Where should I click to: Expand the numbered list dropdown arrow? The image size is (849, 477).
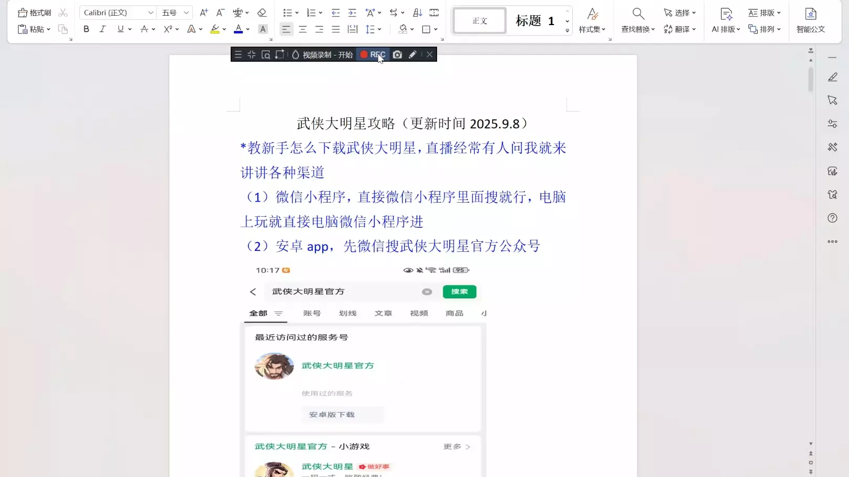pos(321,13)
